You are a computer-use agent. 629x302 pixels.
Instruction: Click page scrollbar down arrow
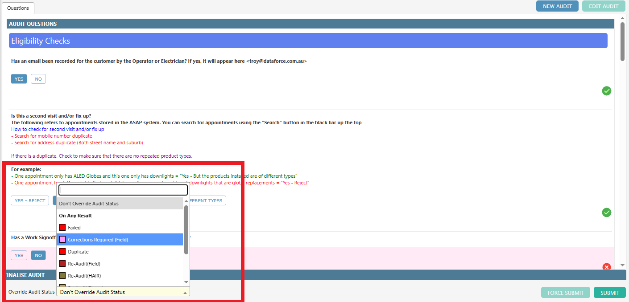pyautogui.click(x=622, y=265)
